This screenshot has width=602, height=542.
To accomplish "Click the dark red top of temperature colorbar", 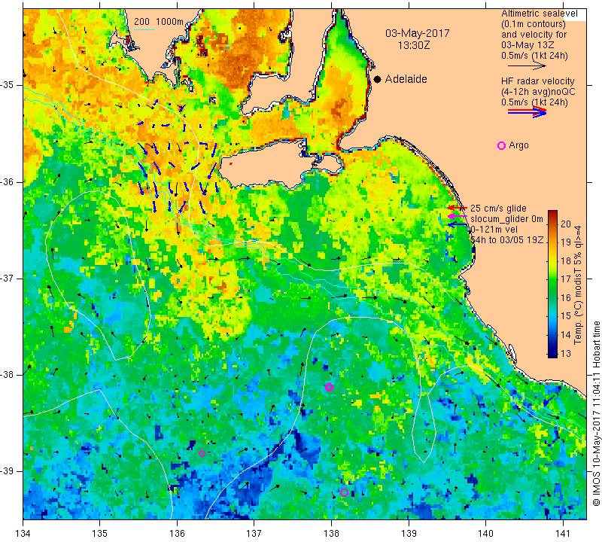I will 552,213.
